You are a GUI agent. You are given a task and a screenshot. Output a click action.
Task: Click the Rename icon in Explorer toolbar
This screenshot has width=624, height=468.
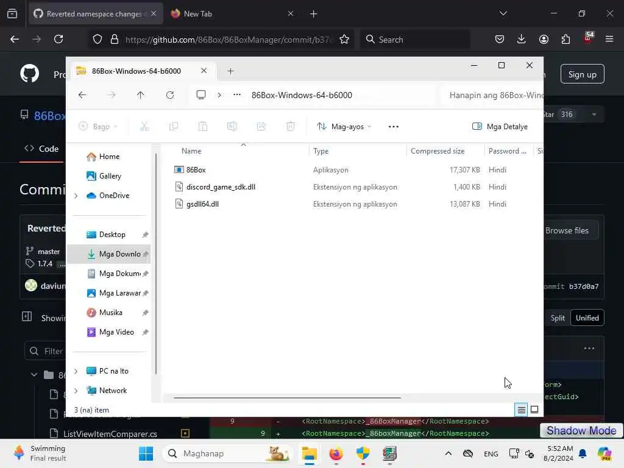click(x=232, y=127)
